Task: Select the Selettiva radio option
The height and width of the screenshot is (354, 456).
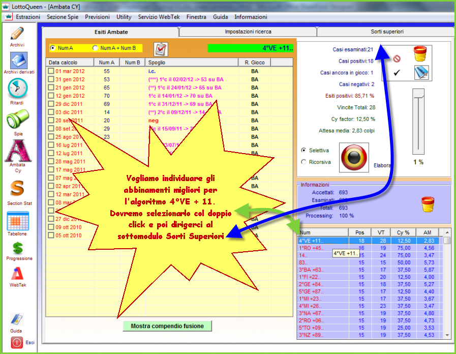Action: point(303,151)
